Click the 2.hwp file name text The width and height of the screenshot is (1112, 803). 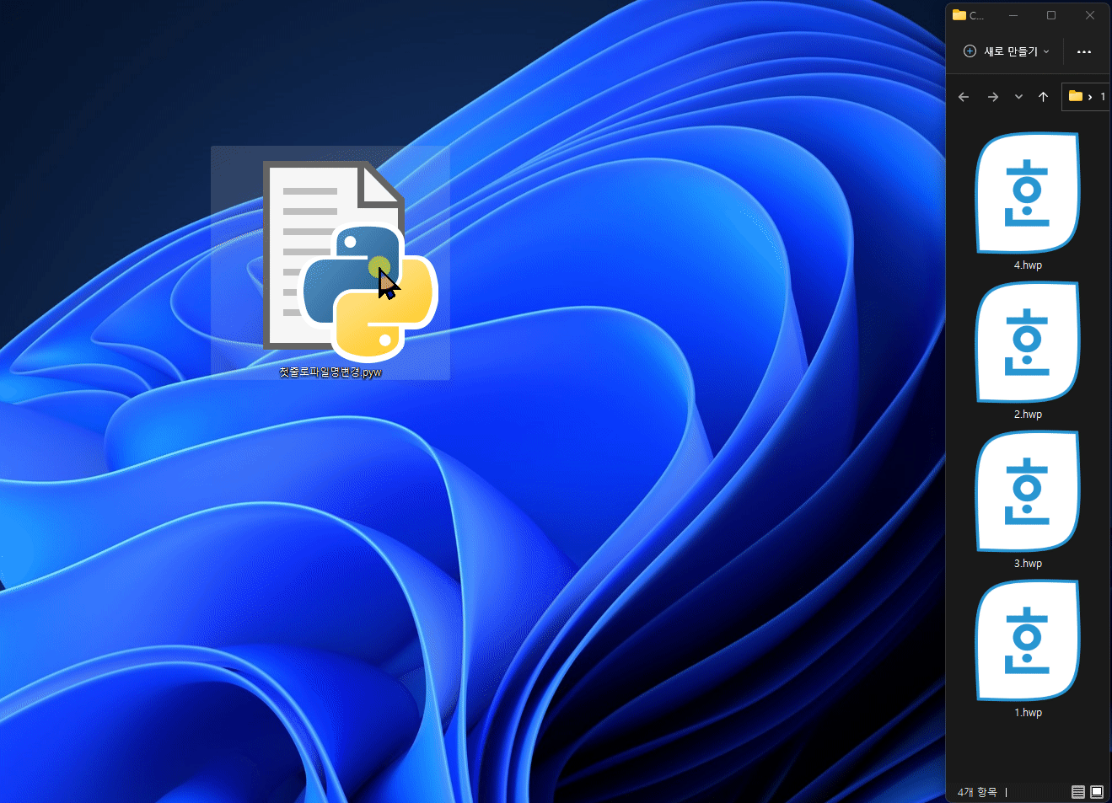(x=1028, y=415)
